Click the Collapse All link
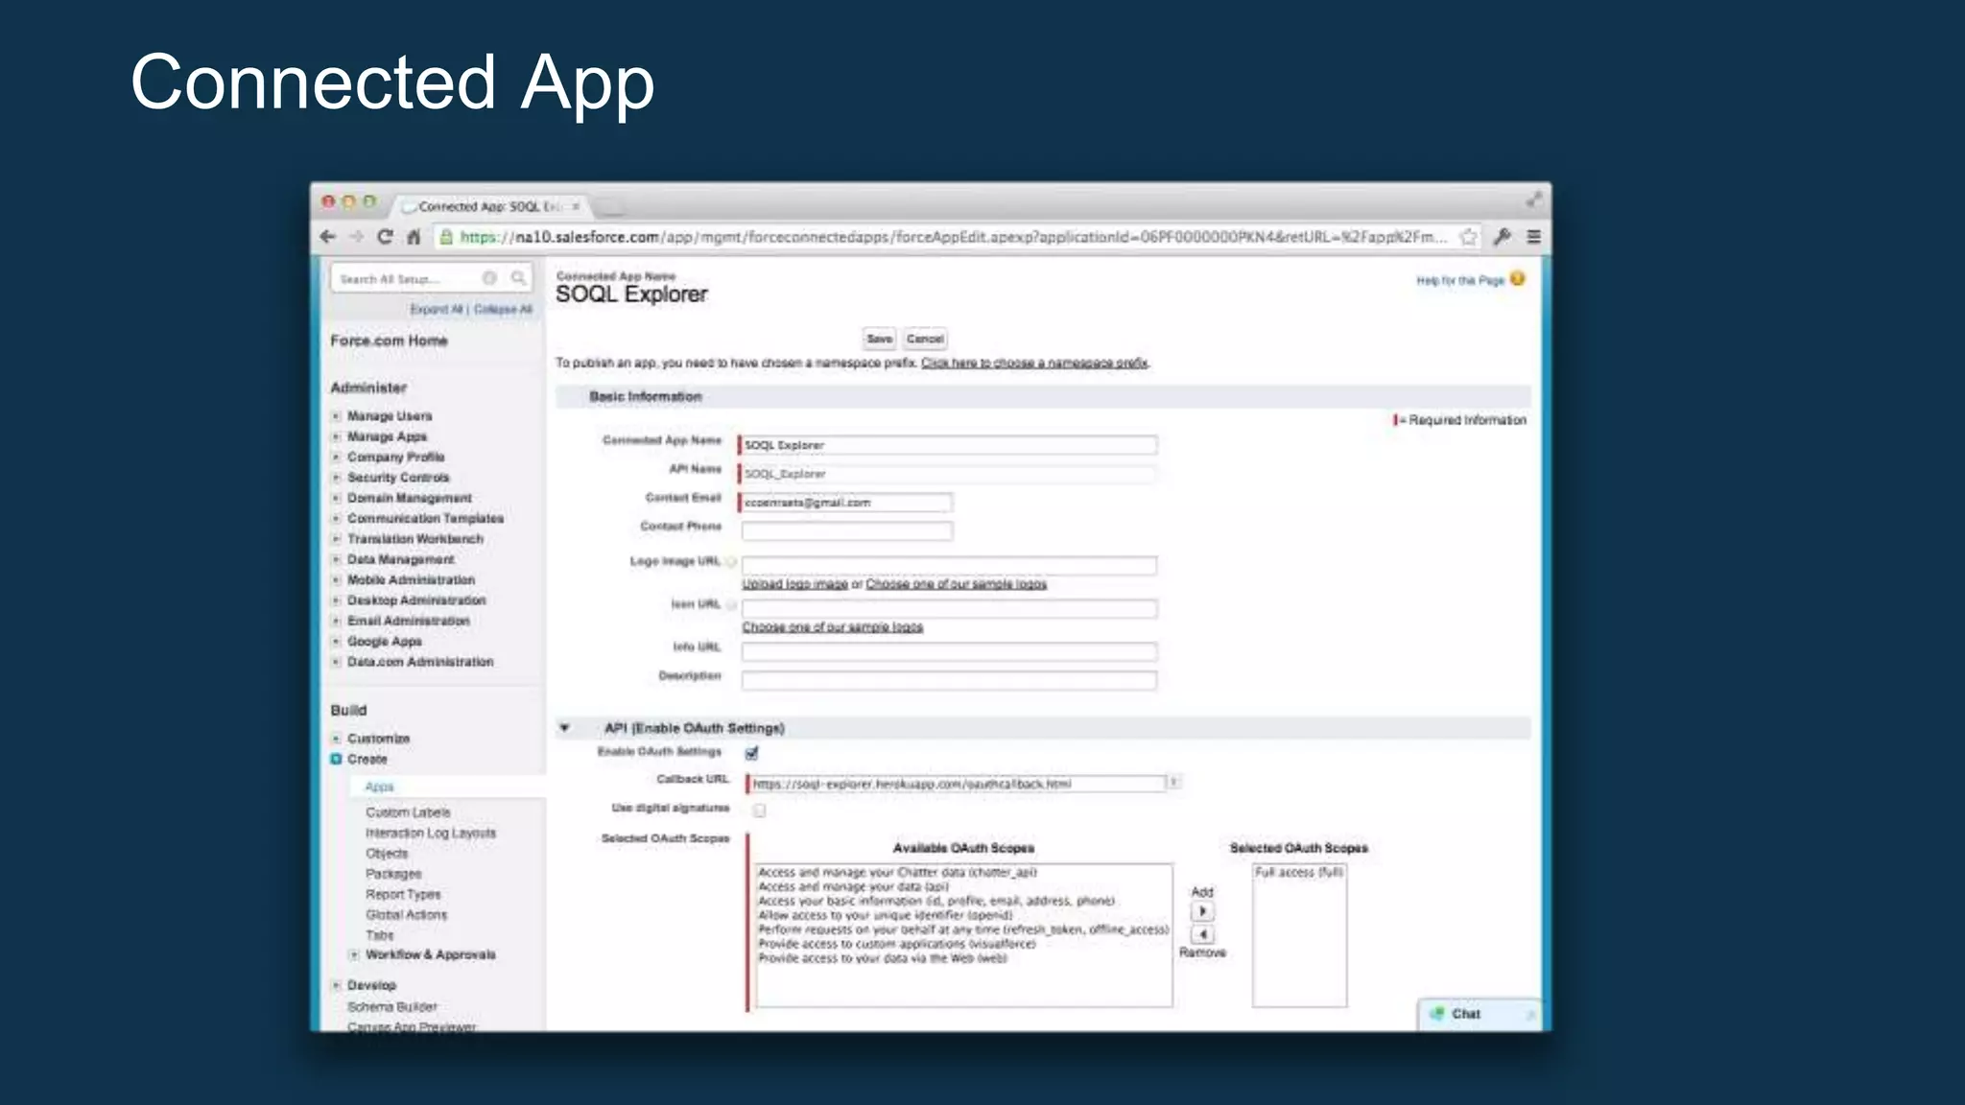Image resolution: width=1965 pixels, height=1105 pixels. click(x=503, y=309)
